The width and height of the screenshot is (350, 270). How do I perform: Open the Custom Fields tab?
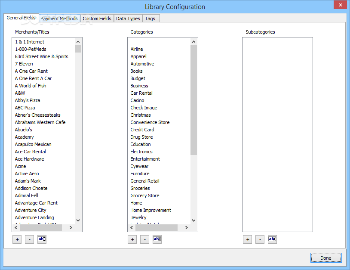[x=97, y=19]
